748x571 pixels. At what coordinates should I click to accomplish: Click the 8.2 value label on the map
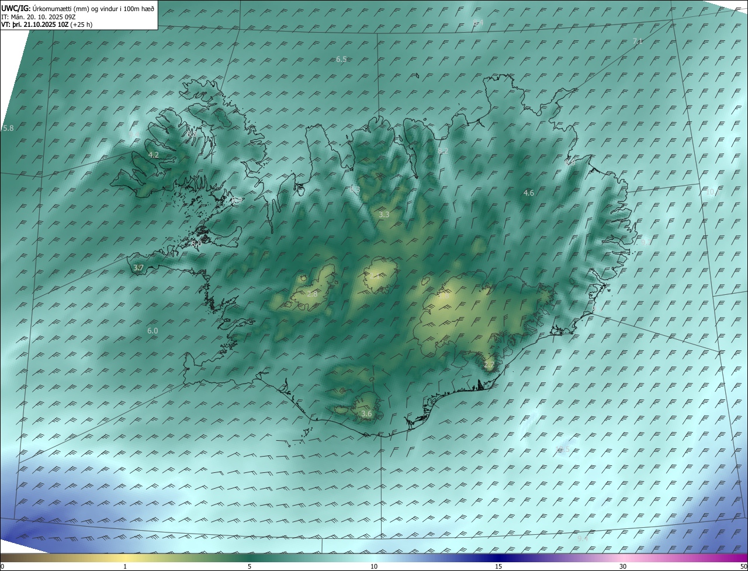(x=443, y=151)
